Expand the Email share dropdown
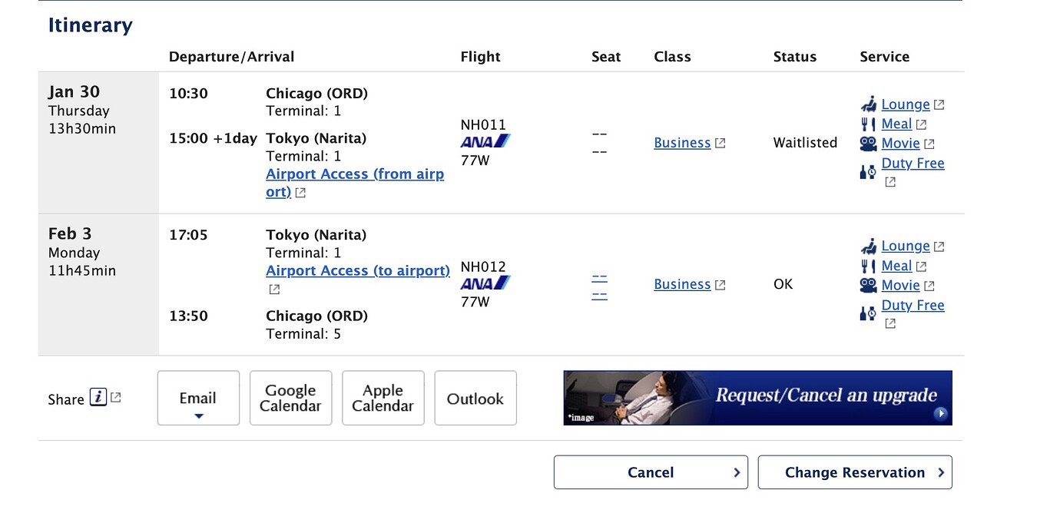The image size is (1060, 513). (x=198, y=399)
